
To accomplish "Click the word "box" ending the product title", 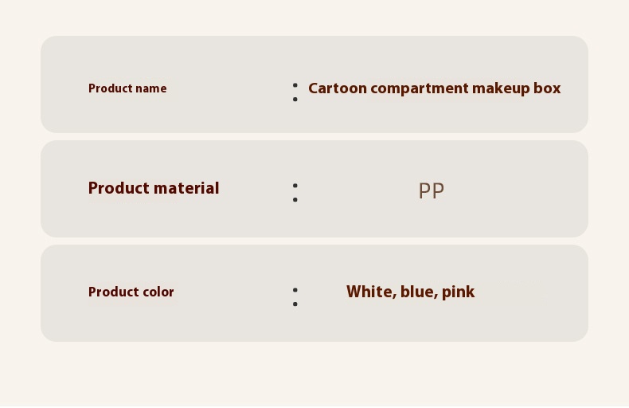I will pos(547,88).
